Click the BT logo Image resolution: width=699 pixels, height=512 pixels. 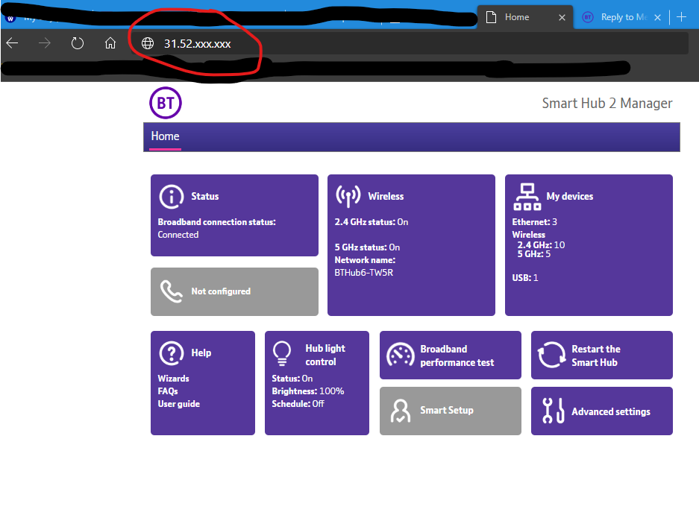[166, 103]
